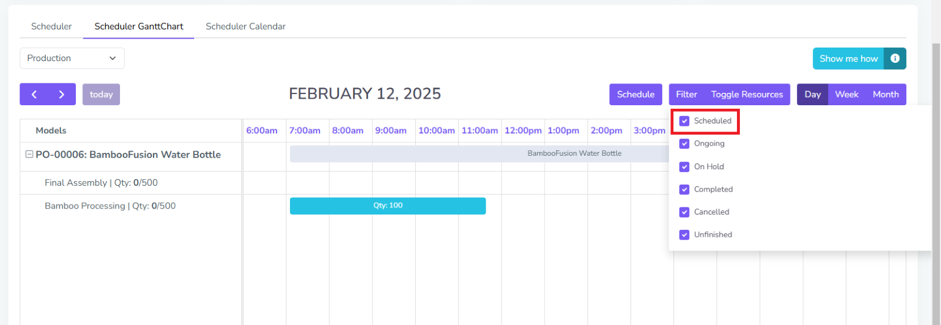The width and height of the screenshot is (941, 325).
Task: Toggle the On Hold filter checkbox
Action: pos(684,167)
